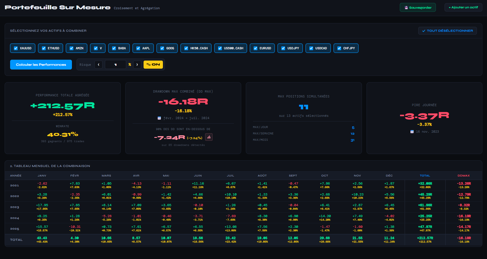
Task: Click the +17.95 January 2023 cell
Action: [42, 205]
